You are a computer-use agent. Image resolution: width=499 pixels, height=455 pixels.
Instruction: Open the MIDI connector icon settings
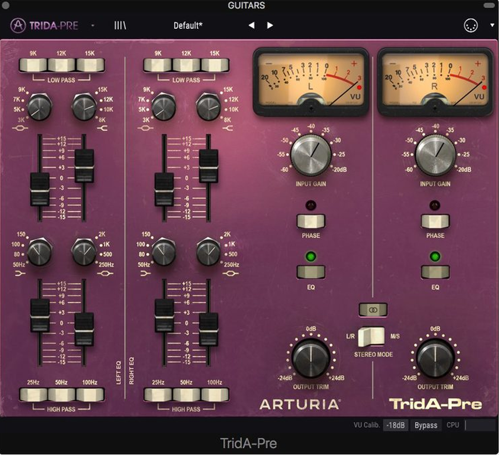point(471,25)
